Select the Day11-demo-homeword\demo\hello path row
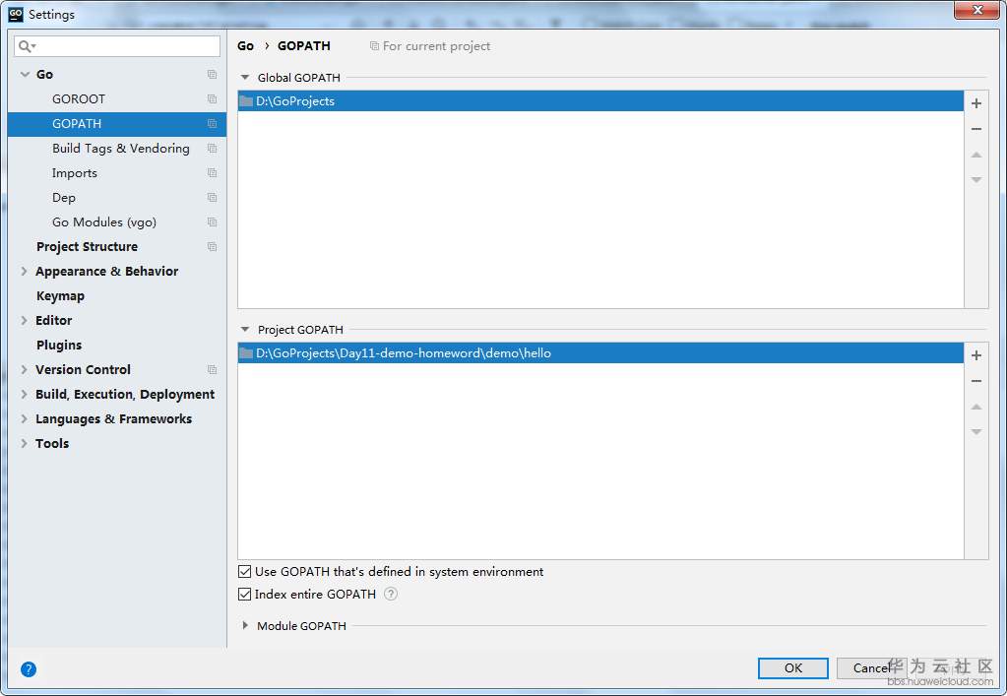This screenshot has height=696, width=1007. click(600, 353)
